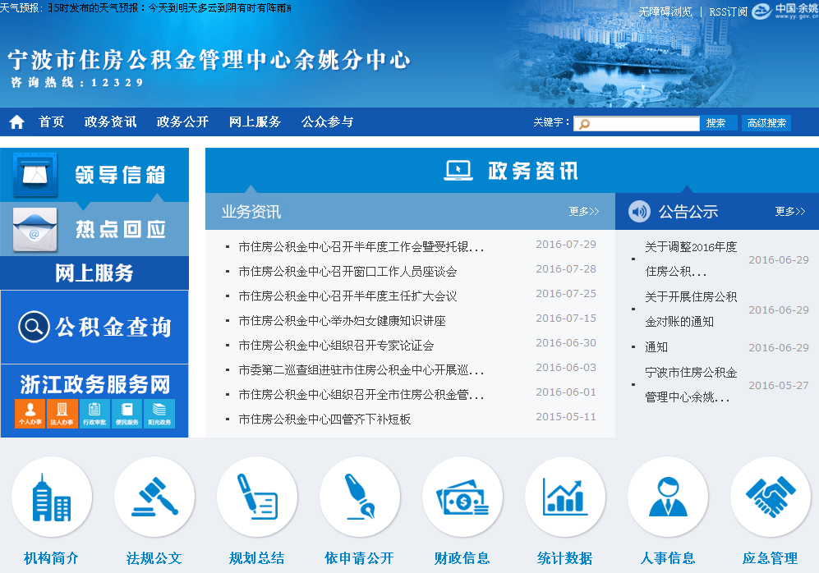
Task: Click the 政务资讯 section header title
Action: coord(533,171)
